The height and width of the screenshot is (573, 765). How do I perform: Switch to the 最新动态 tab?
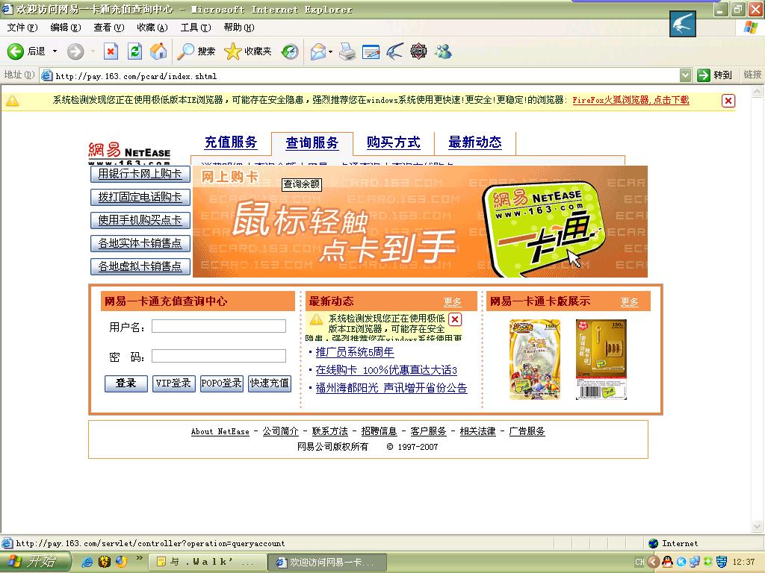(474, 143)
